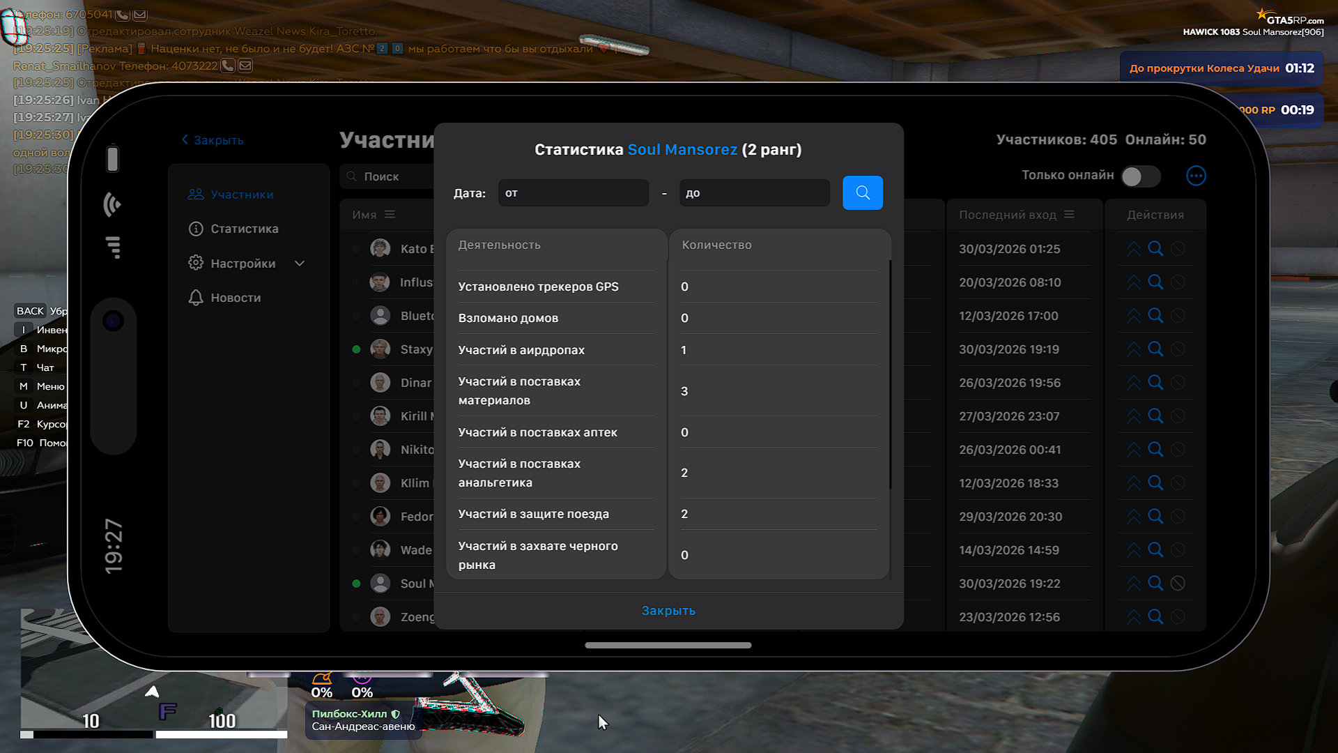Sort by Последний вход column icon
This screenshot has width=1338, height=753.
pos(1069,215)
